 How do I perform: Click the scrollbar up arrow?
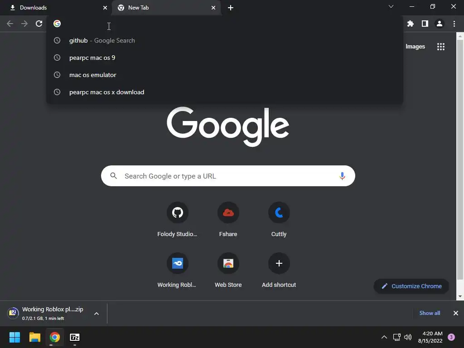(460, 36)
